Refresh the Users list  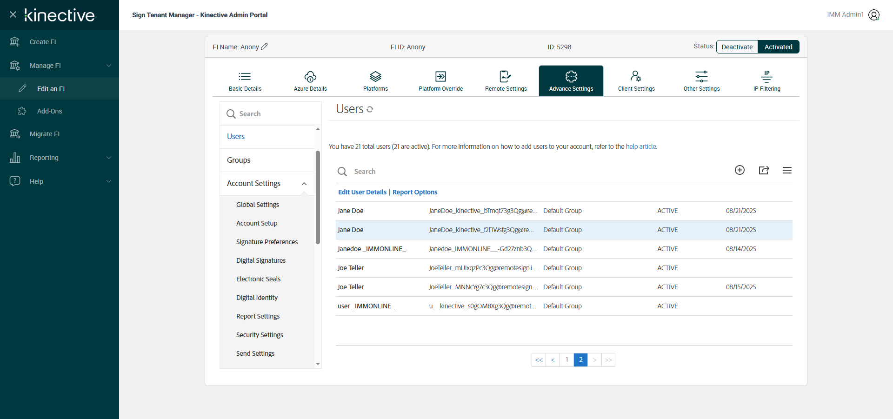point(370,109)
